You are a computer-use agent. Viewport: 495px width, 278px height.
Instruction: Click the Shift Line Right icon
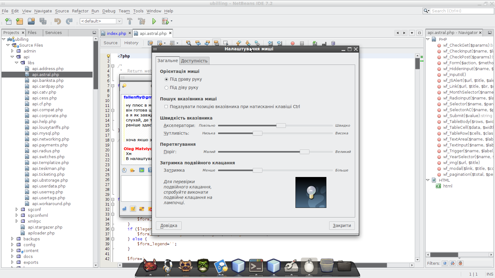(x=280, y=43)
